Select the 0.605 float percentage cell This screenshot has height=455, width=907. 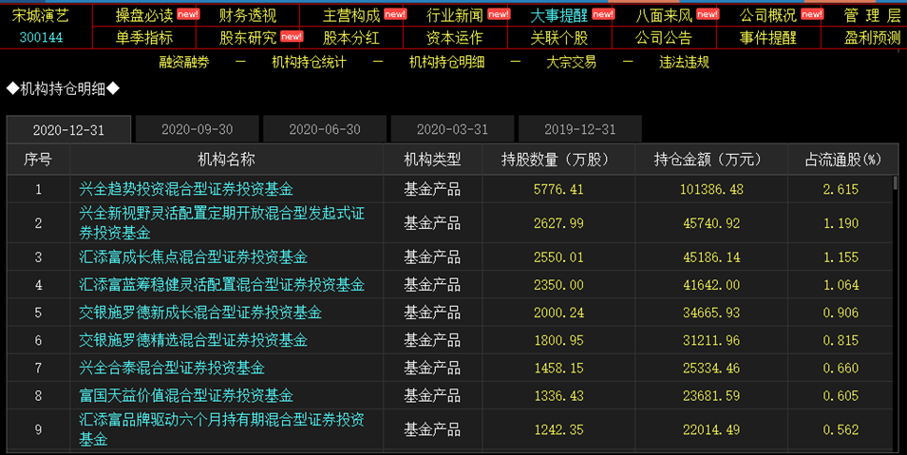(841, 396)
